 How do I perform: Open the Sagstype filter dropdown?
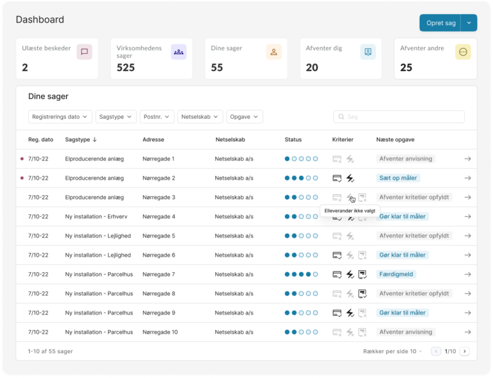[x=116, y=117]
